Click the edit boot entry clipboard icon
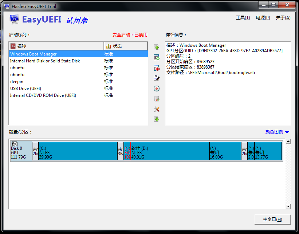 pyautogui.click(x=157, y=78)
